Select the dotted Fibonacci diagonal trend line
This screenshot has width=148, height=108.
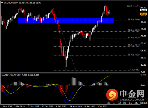click(x=64, y=39)
